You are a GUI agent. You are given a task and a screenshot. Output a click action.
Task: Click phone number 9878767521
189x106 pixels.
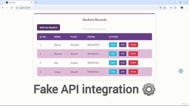[x=93, y=63]
